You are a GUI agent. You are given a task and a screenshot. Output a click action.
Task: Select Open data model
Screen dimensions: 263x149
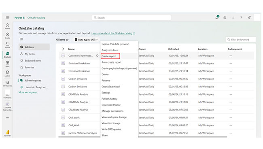(111, 87)
